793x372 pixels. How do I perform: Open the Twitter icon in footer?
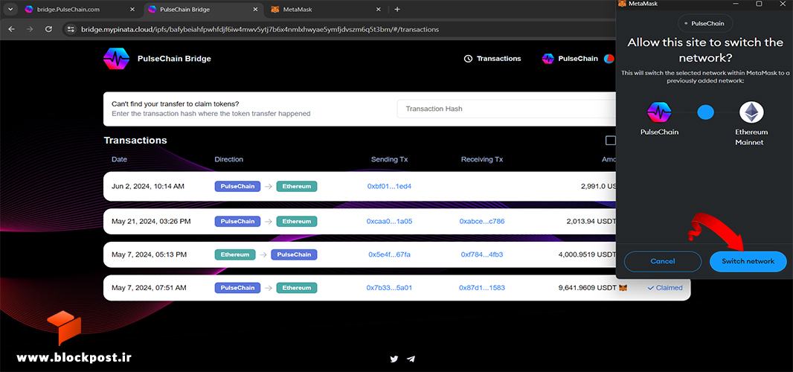(x=394, y=359)
